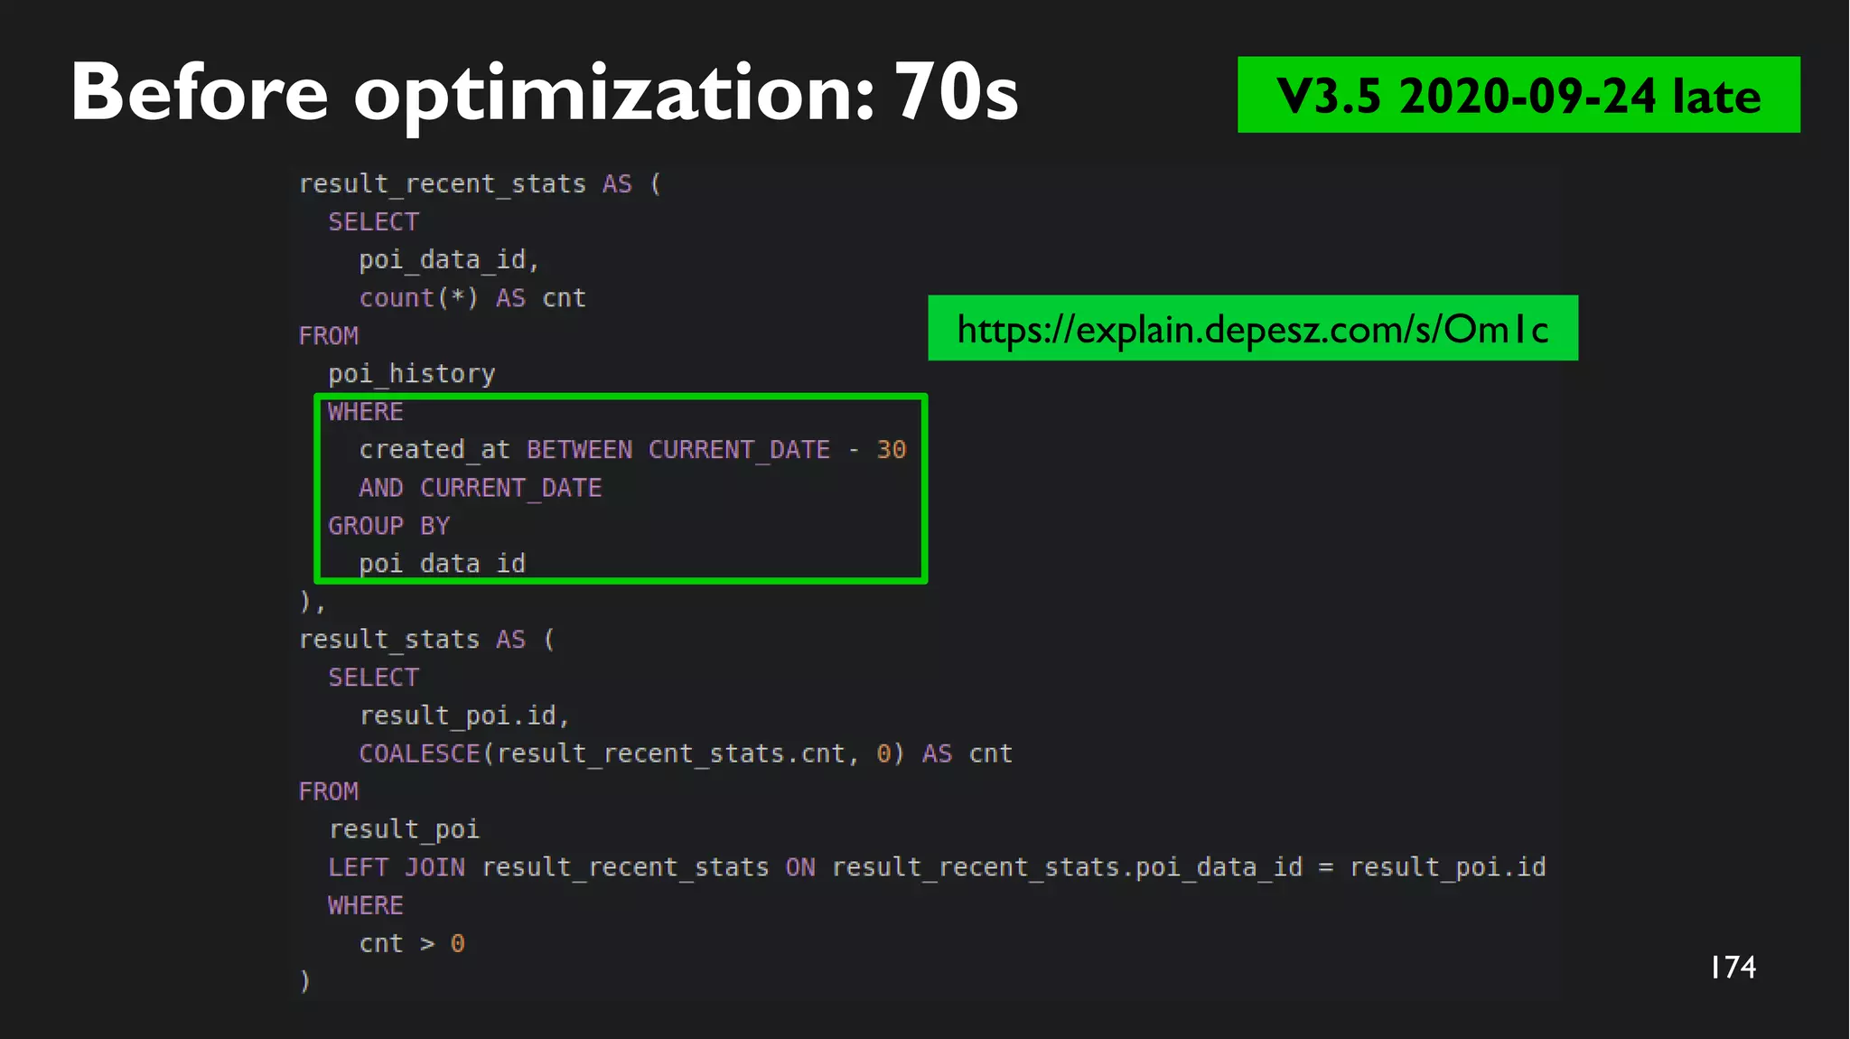Viewport: 1850px width, 1039px height.
Task: Click 'poi_data_id,' in first SELECT
Action: tap(449, 260)
